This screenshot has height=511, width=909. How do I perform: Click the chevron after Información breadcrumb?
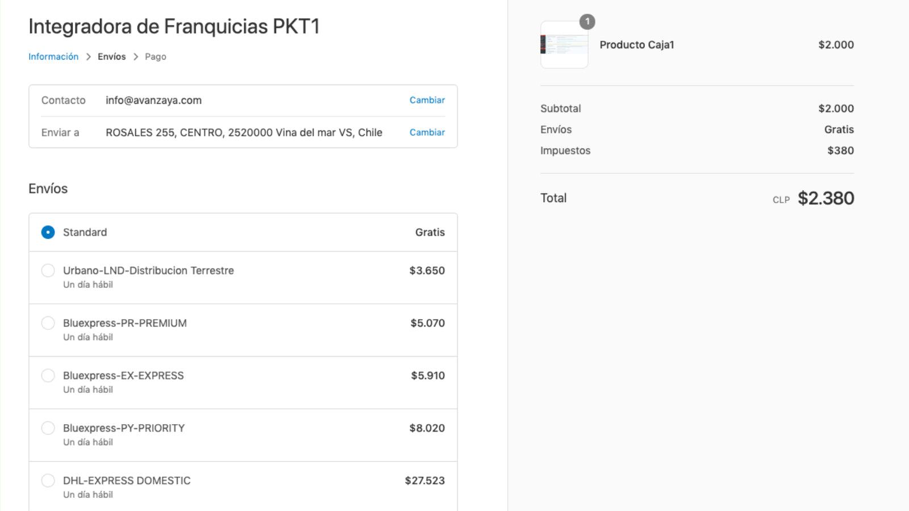(89, 57)
